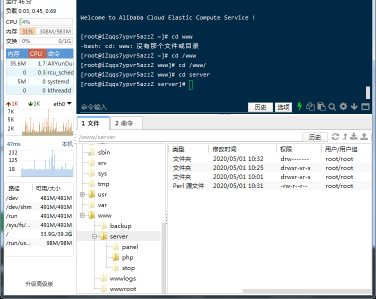Click the rcu_sched process row
Screen dimensions: 376x299
click(40, 72)
